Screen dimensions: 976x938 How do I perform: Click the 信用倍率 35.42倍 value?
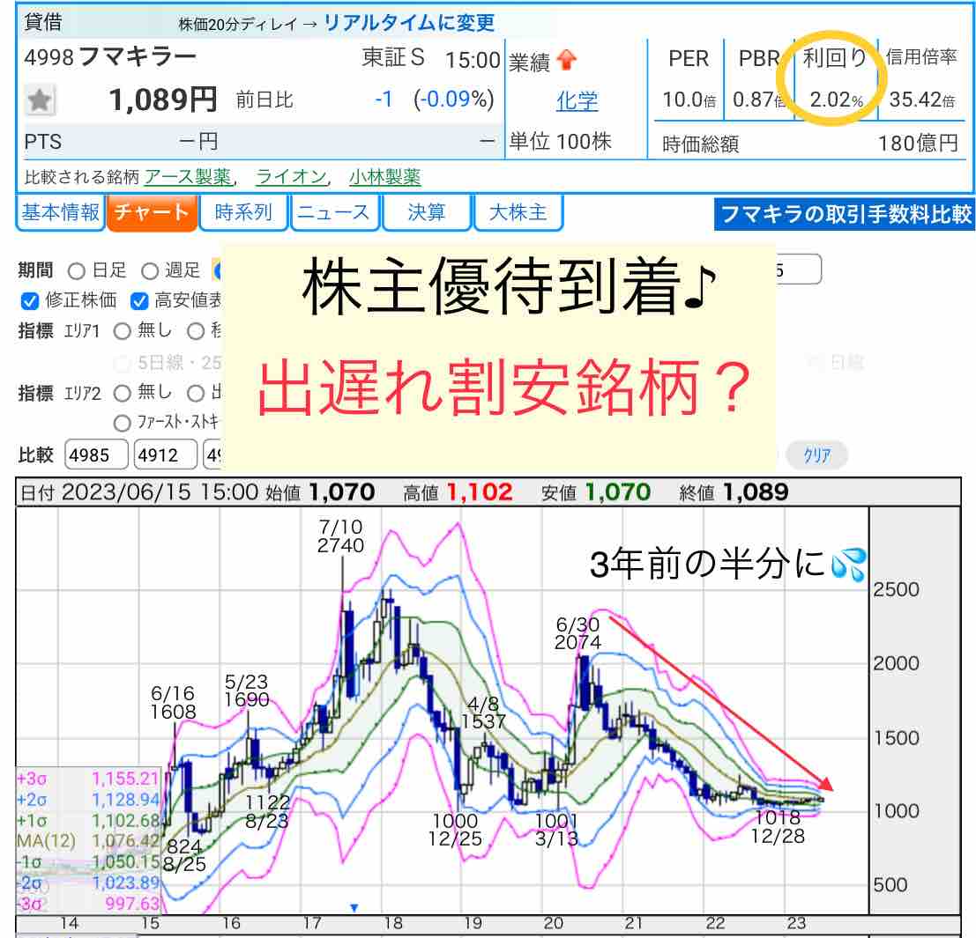922,100
